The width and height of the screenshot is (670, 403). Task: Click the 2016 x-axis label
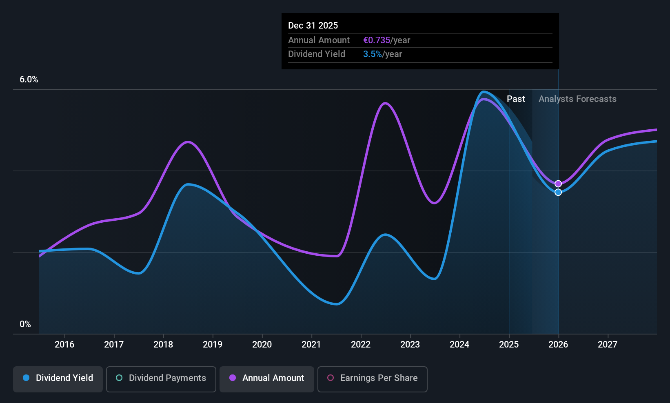point(64,344)
